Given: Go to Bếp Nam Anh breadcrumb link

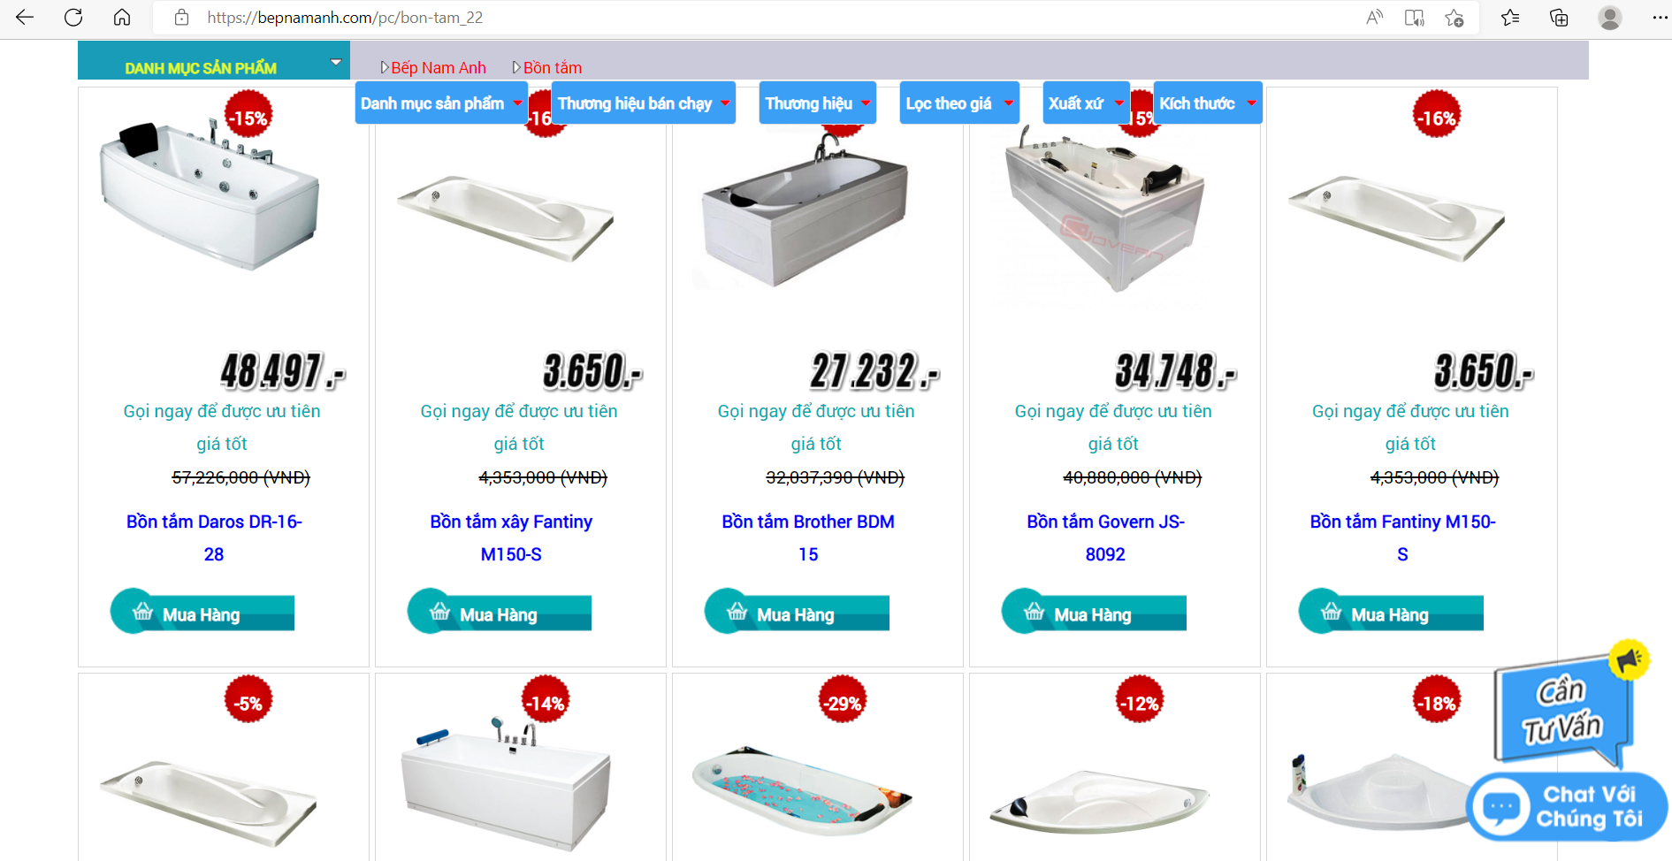Looking at the screenshot, I should tap(439, 68).
